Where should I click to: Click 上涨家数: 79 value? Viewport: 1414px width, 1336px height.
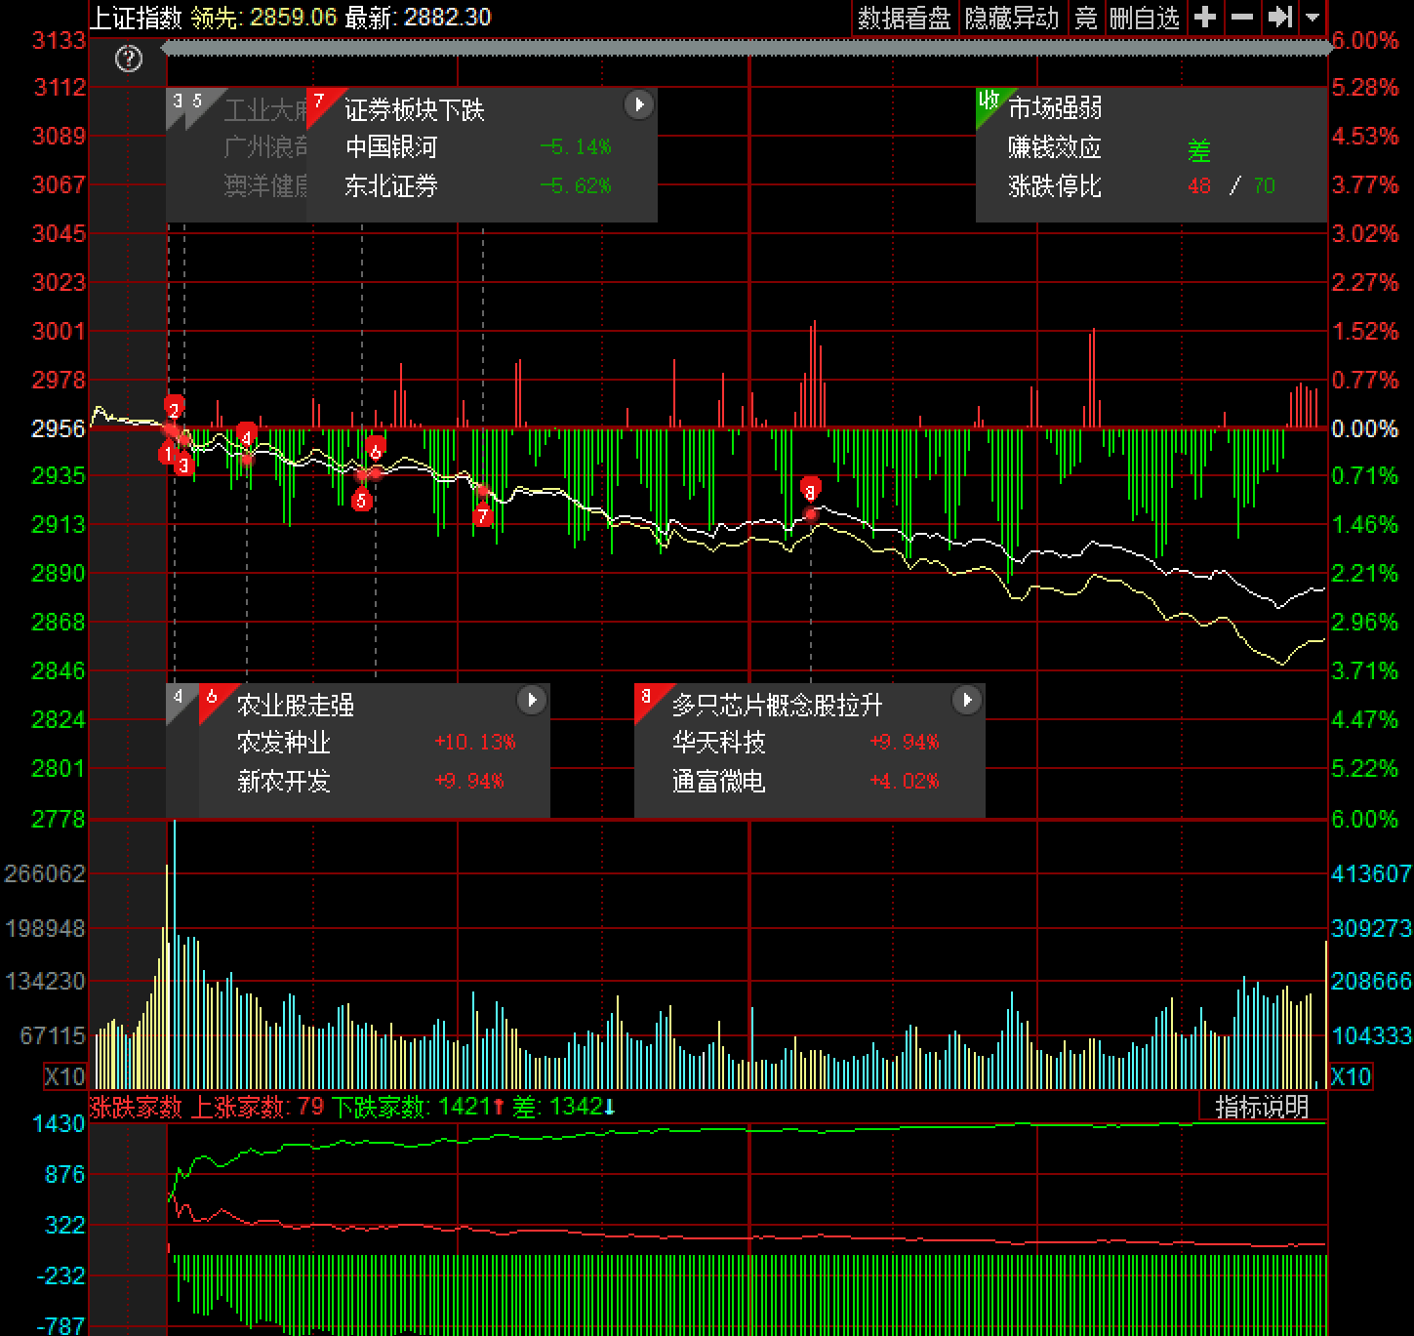click(x=257, y=1107)
